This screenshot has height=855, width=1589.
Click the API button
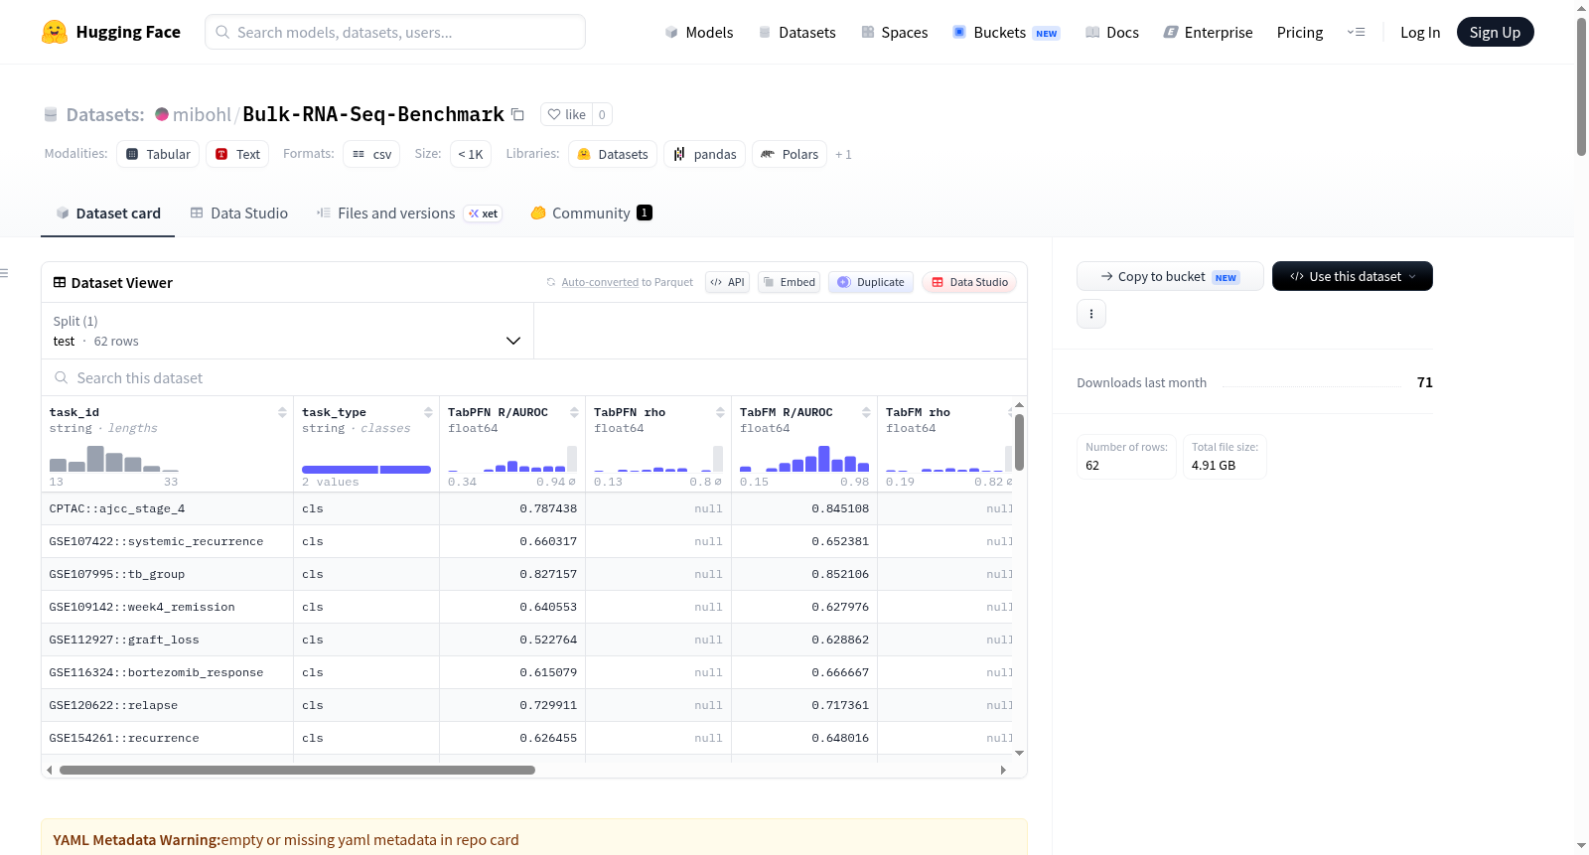coord(727,282)
